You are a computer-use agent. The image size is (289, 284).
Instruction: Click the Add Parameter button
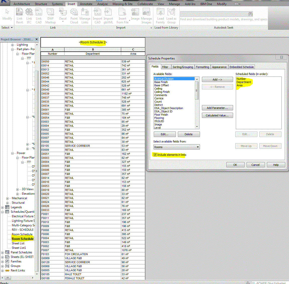pos(217,108)
